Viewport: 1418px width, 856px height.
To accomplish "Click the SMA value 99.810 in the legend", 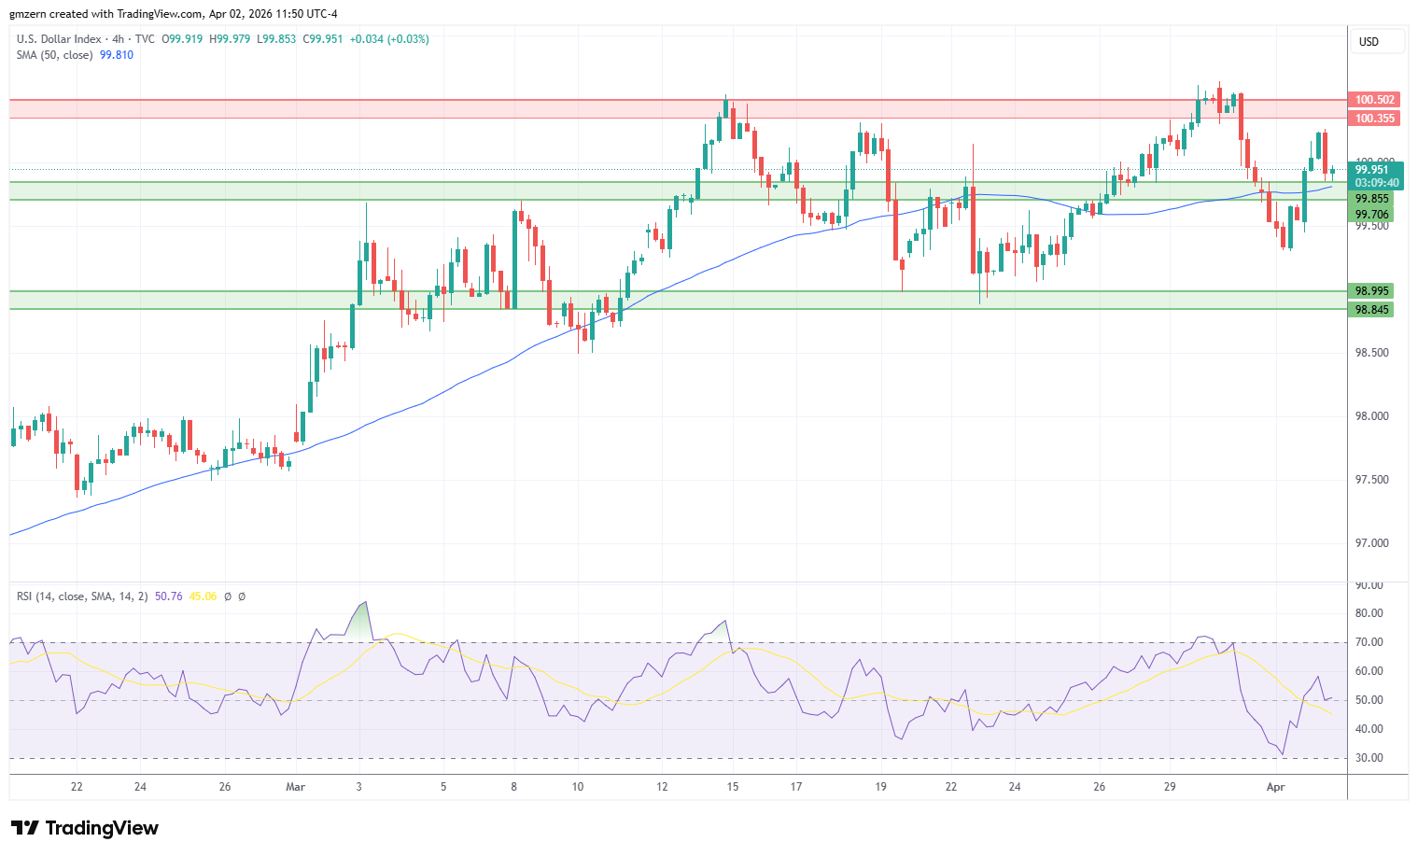I will pyautogui.click(x=117, y=55).
